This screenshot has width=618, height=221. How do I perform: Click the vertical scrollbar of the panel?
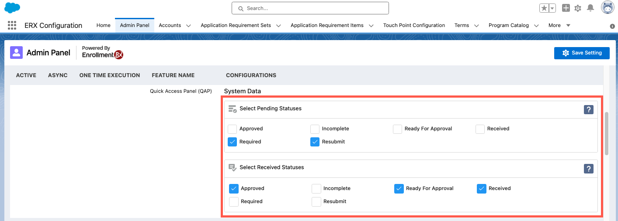click(x=607, y=133)
